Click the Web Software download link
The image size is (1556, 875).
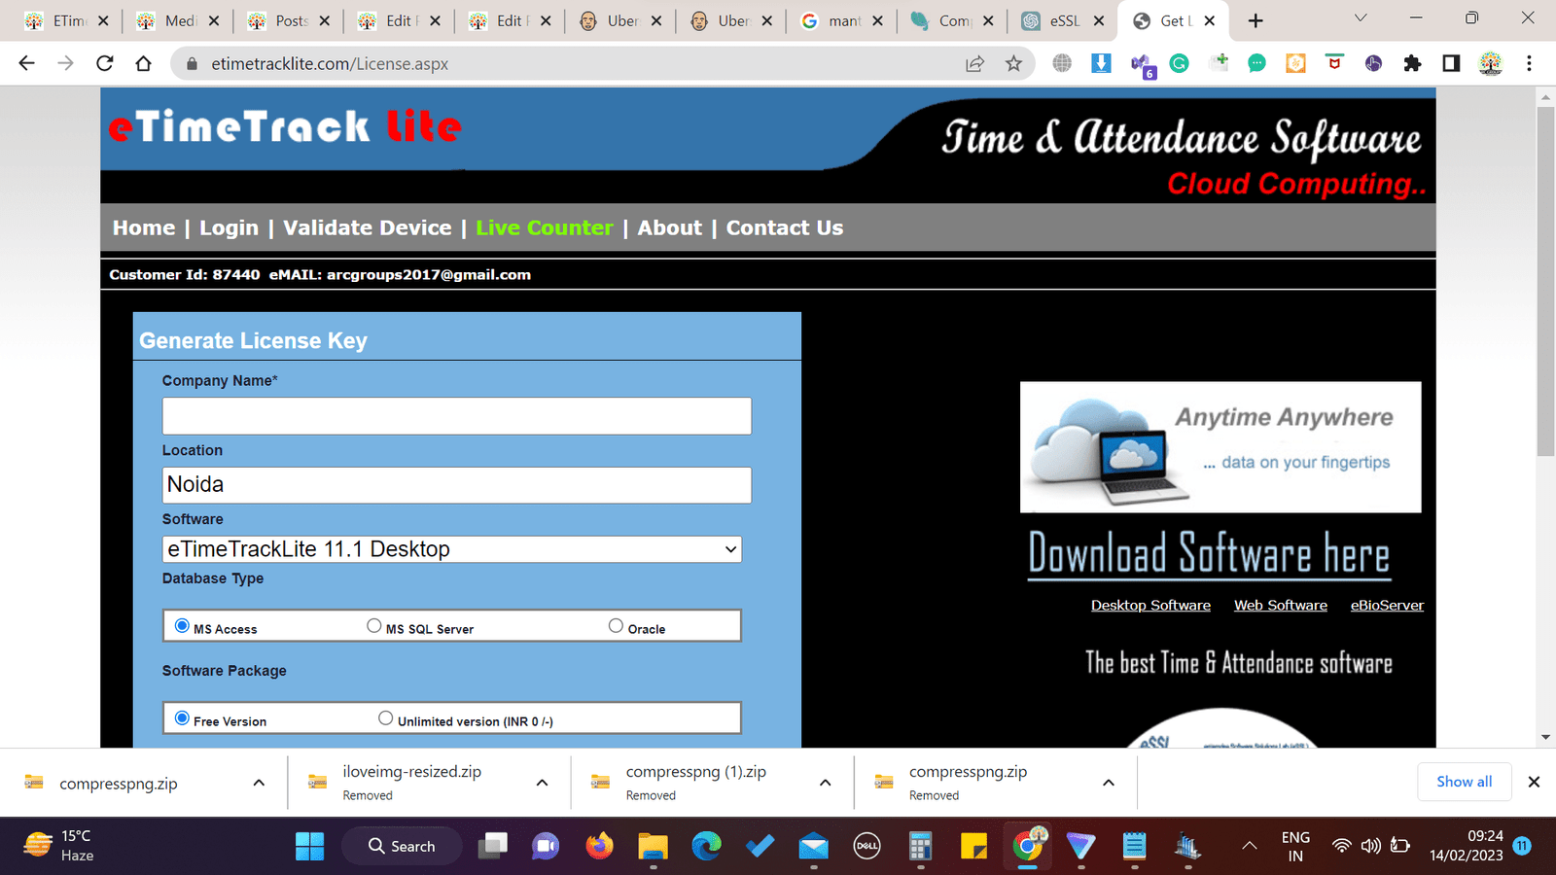[1281, 605]
